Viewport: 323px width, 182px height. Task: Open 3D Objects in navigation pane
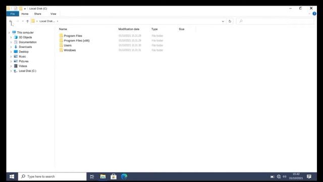tap(25, 37)
